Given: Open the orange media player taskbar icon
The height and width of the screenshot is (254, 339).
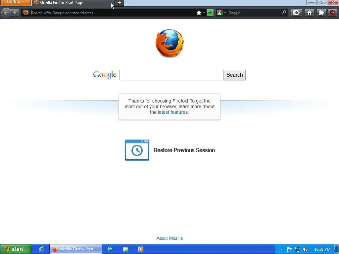Looking at the screenshot, I should click(140, 249).
